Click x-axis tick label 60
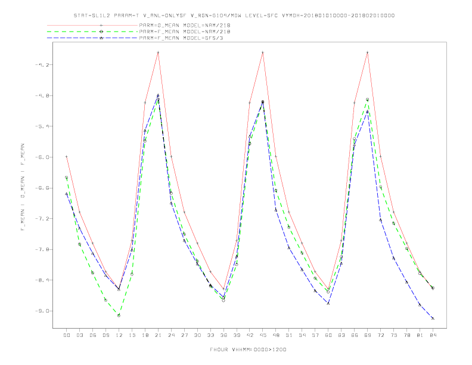 pyautogui.click(x=328, y=335)
